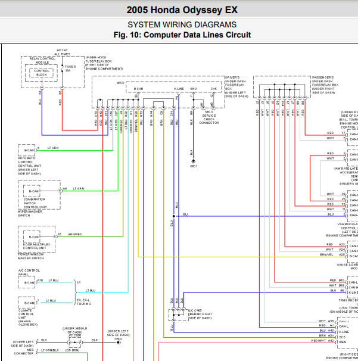Click the 'Fig. 10: Computer Data Lines Circuit' caption
This screenshot has width=358, height=361.
182,35
